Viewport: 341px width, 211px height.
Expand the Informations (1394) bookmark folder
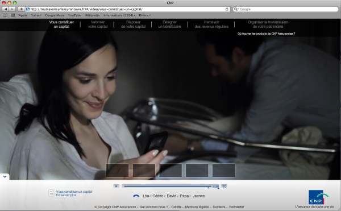[x=119, y=15]
